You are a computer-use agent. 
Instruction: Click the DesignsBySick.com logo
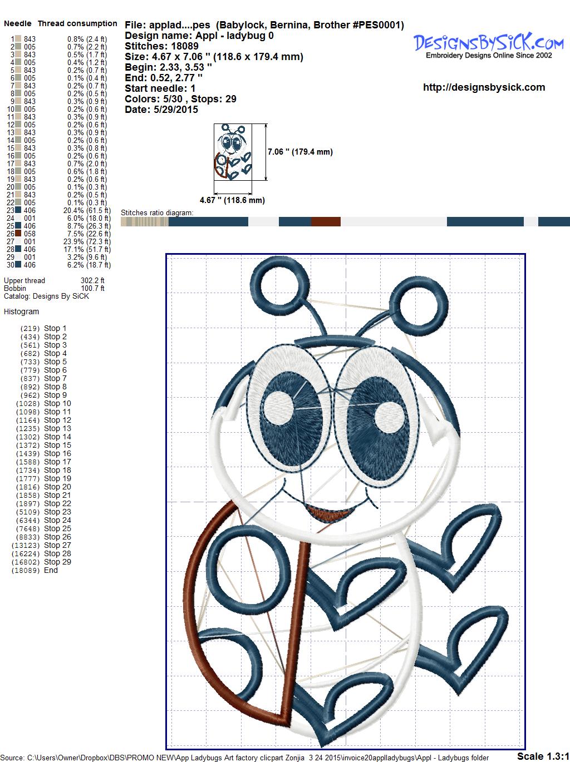coord(488,44)
